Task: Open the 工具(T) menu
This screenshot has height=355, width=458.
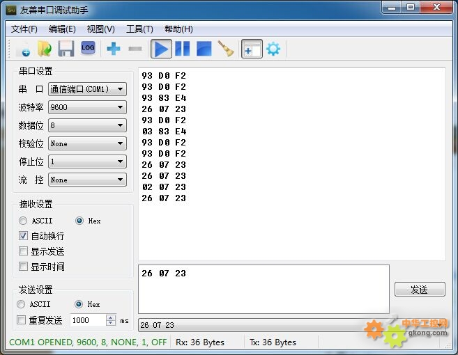Action: 139,29
